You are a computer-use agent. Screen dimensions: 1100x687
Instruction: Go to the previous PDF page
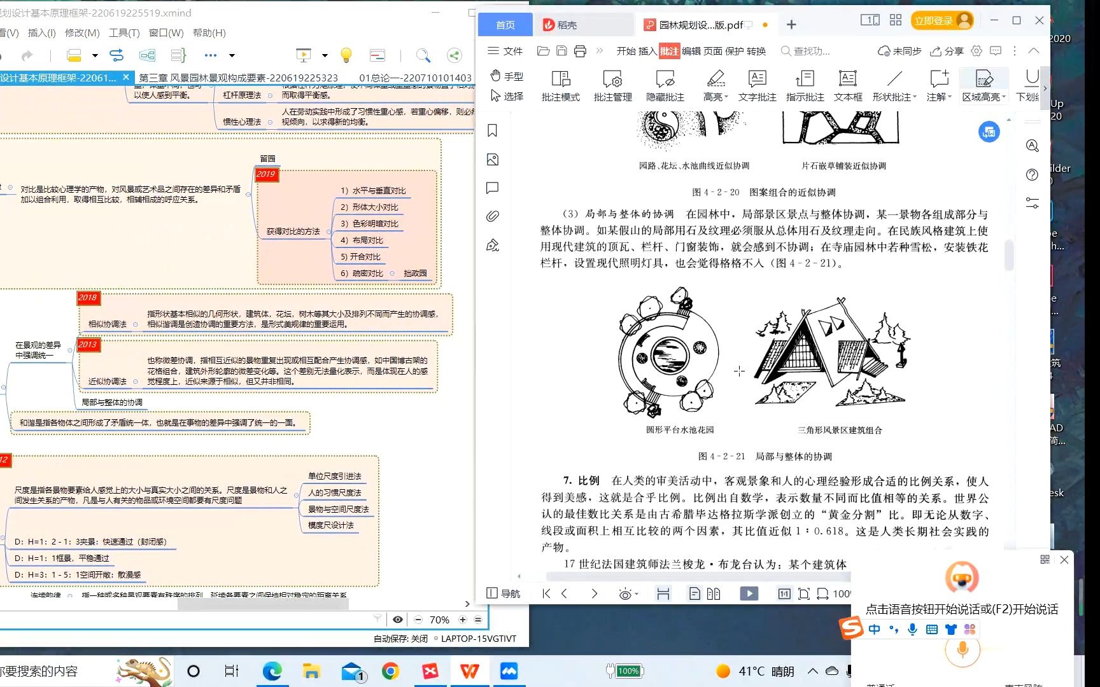(564, 593)
